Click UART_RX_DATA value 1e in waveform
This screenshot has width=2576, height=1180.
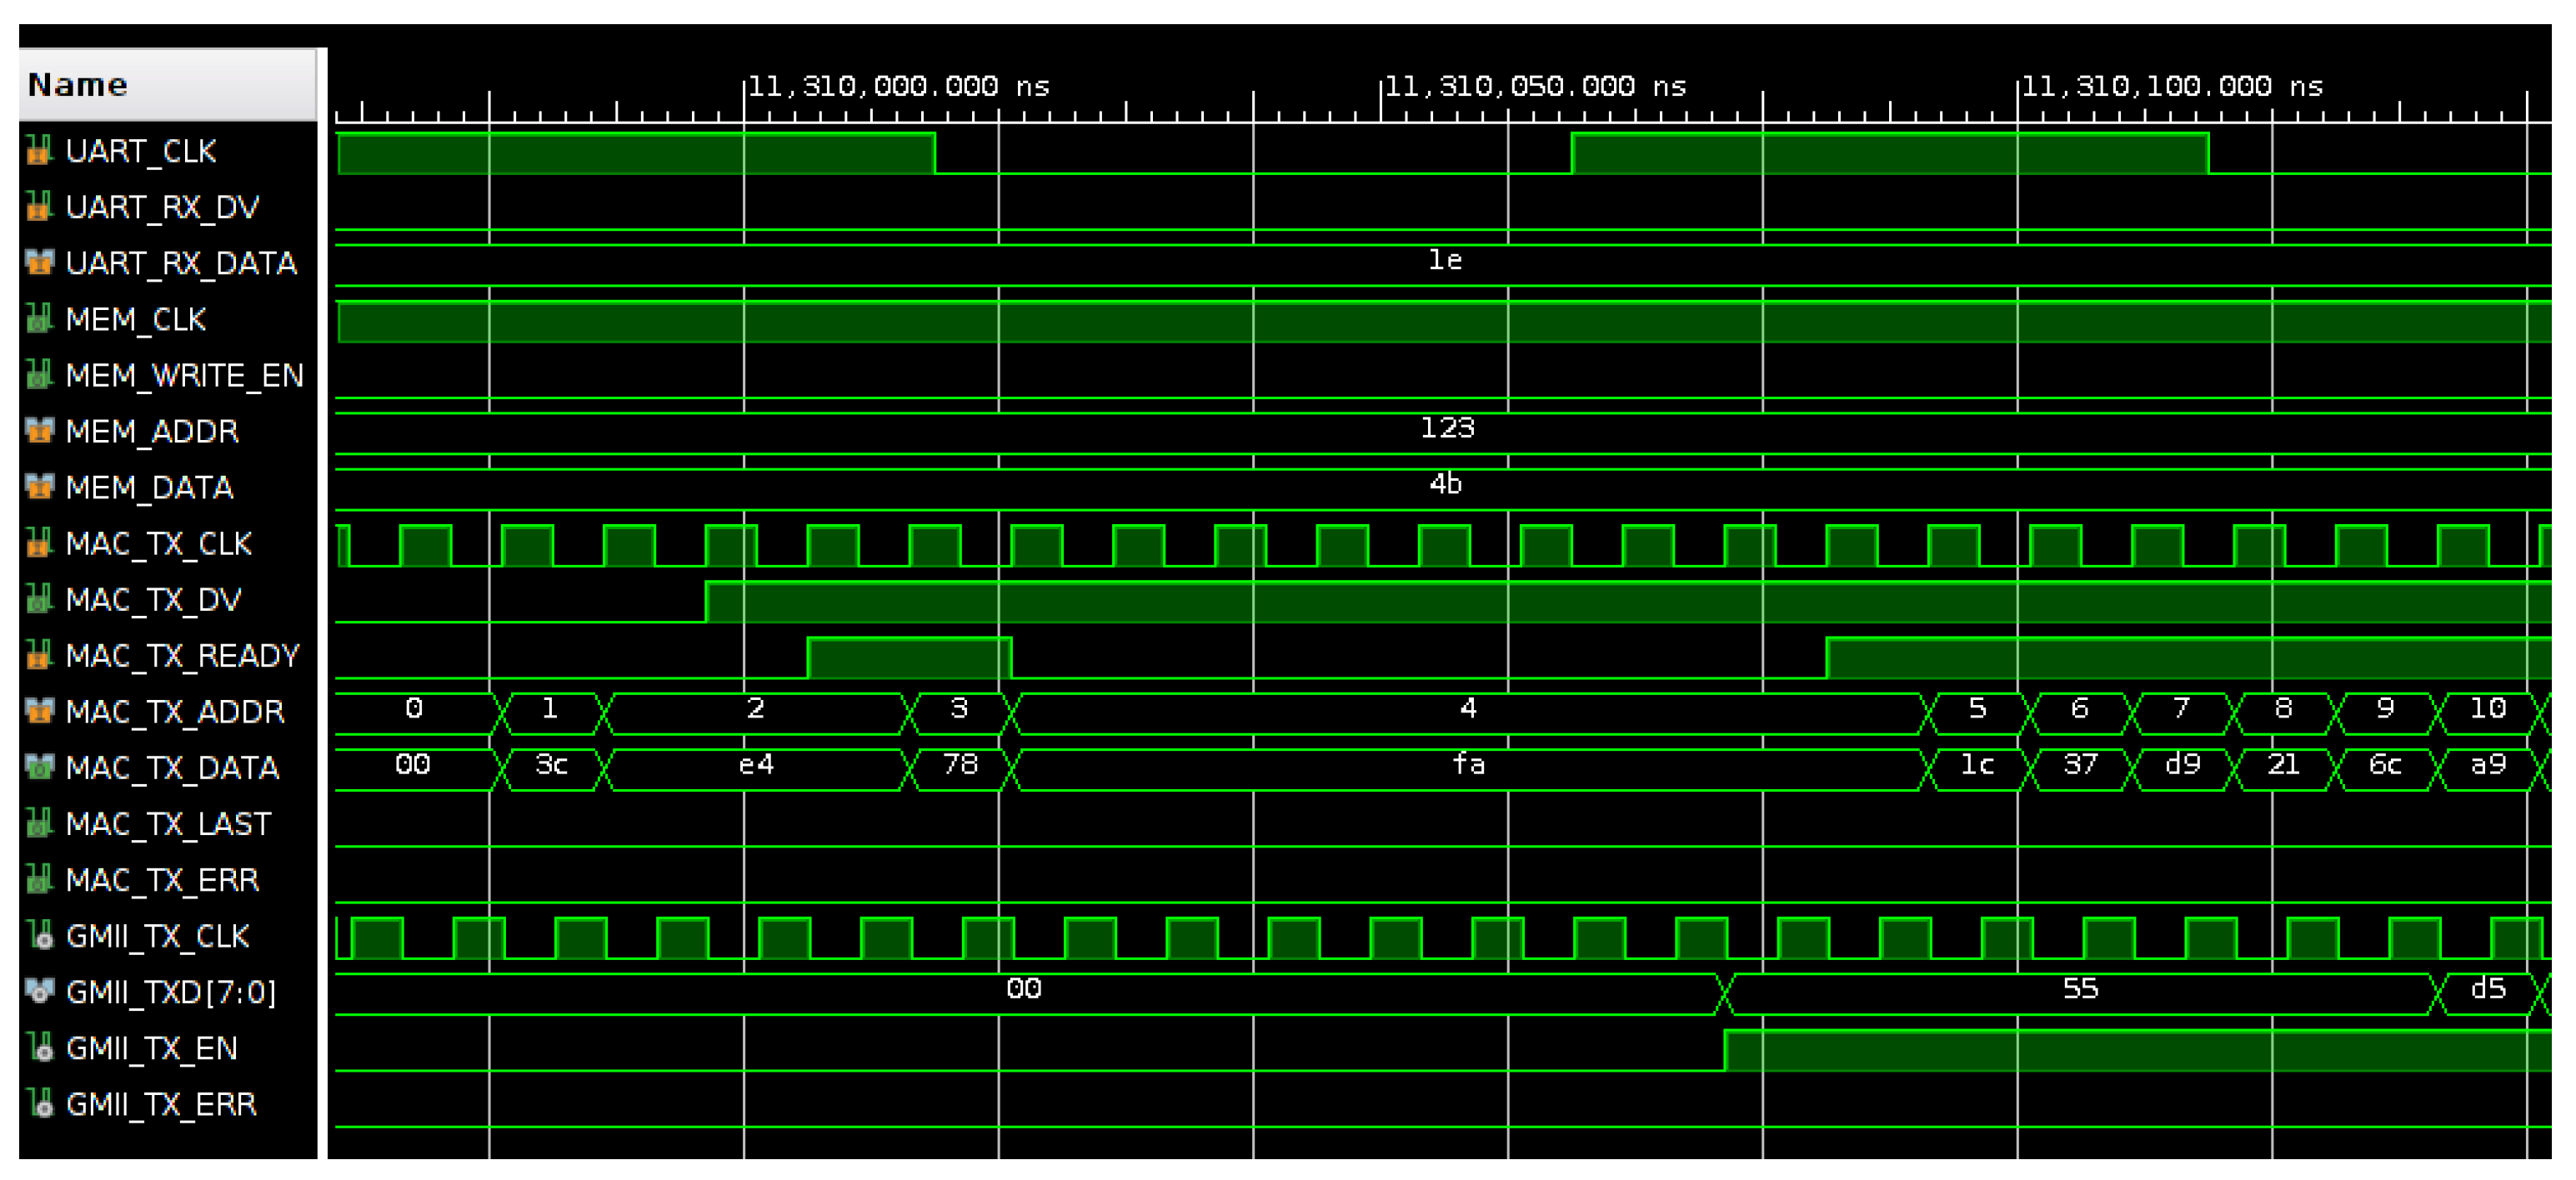pos(1445,260)
